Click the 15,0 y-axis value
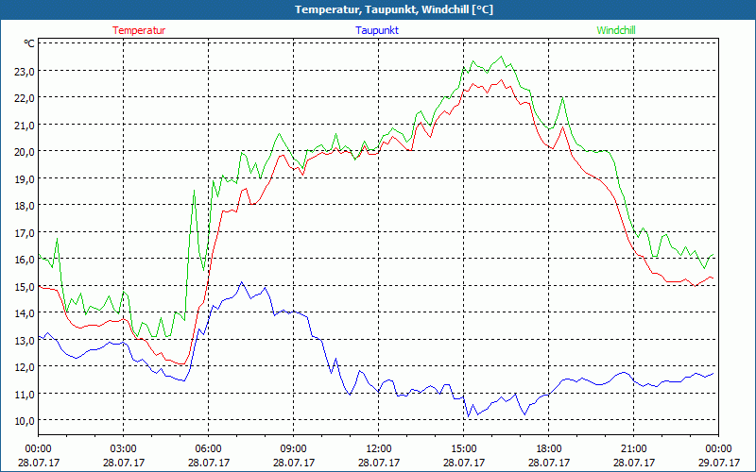Screen dimensions: 756x472 coord(25,286)
